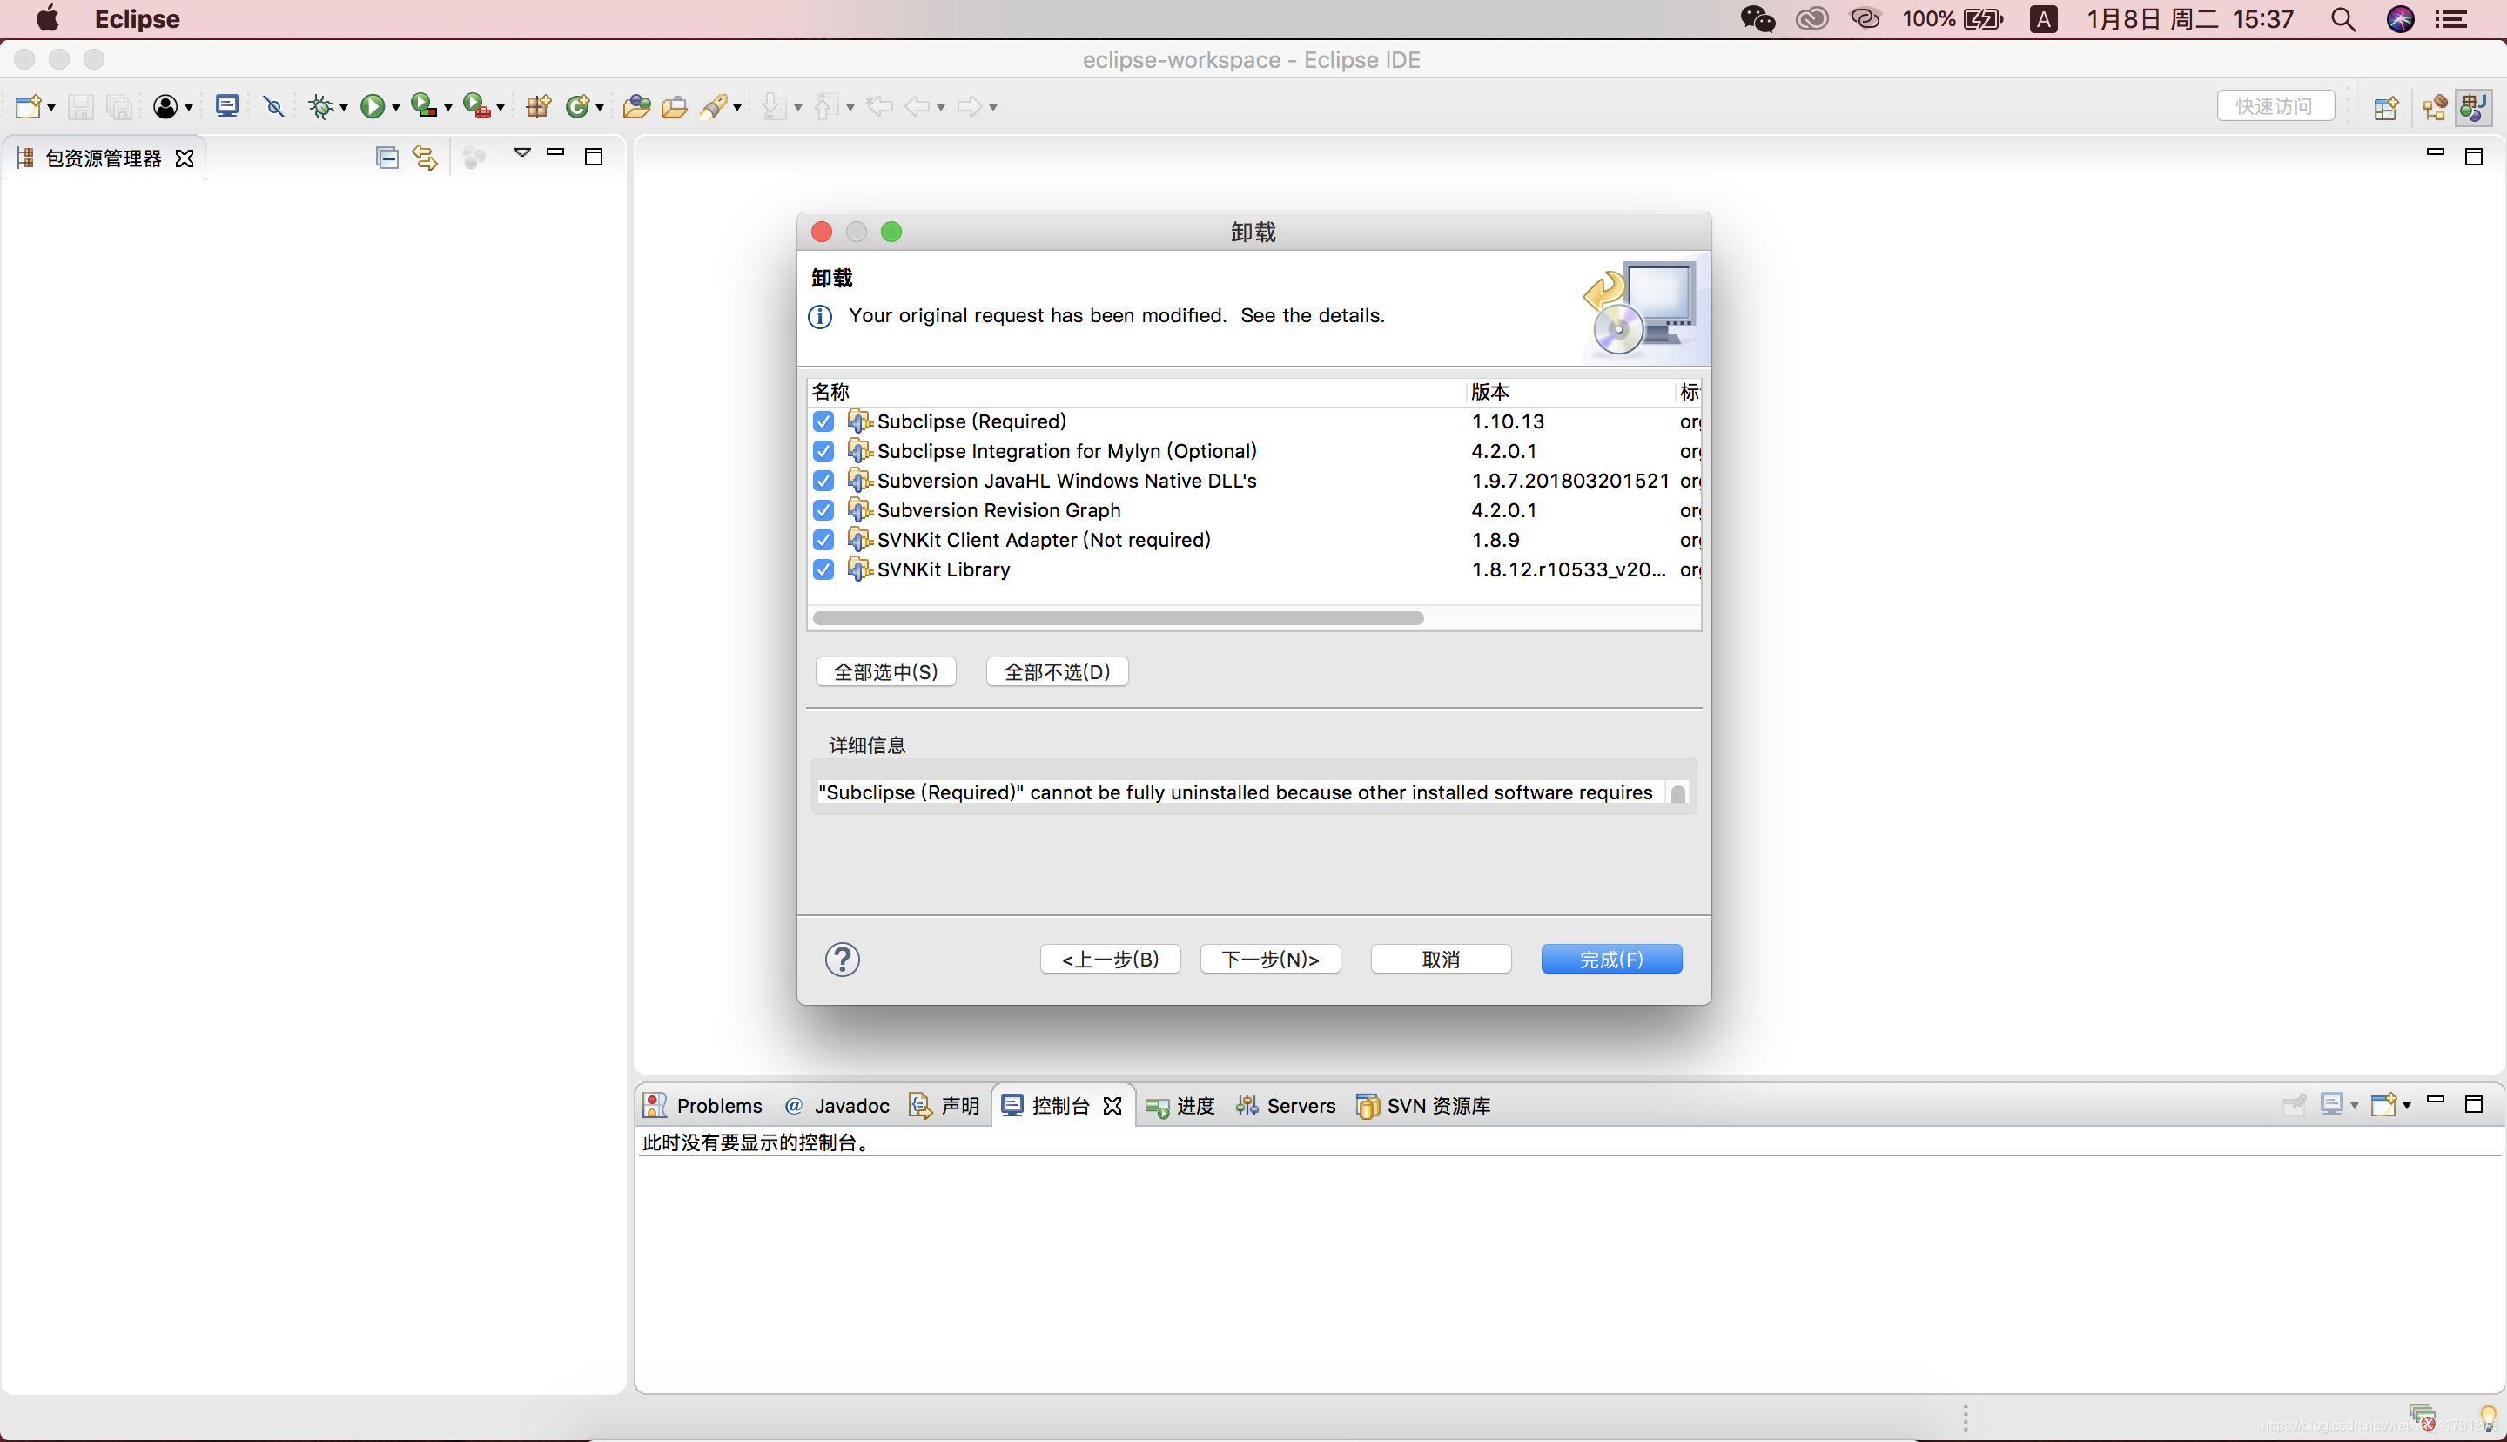Image resolution: width=2507 pixels, height=1442 pixels.
Task: Expand the New wizard dropdown arrow
Action: pyautogui.click(x=51, y=108)
